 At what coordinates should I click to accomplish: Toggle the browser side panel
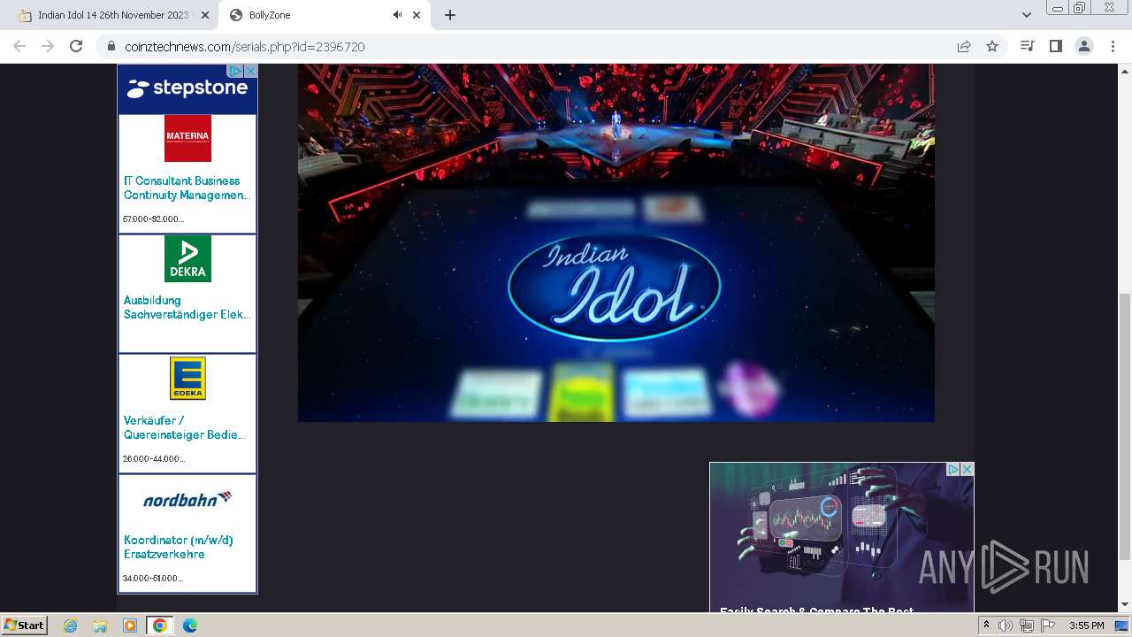pos(1055,46)
